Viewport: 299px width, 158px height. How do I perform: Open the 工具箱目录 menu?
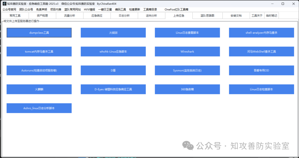click(x=150, y=9)
